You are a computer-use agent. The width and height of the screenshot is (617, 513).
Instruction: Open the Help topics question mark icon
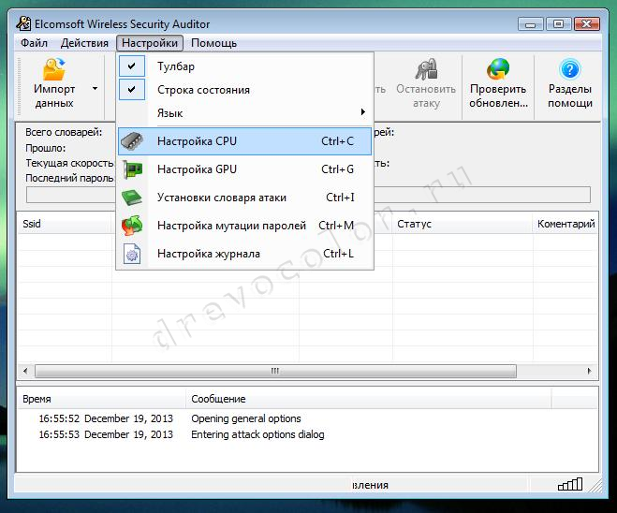tap(569, 70)
